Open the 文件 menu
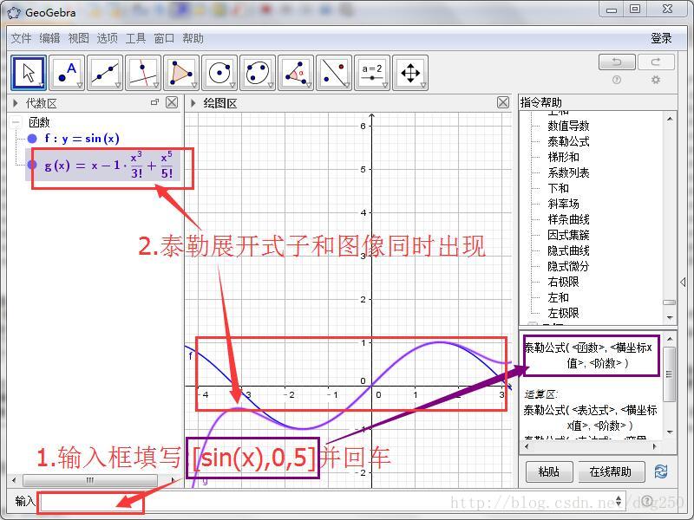694x520 pixels. tap(21, 38)
